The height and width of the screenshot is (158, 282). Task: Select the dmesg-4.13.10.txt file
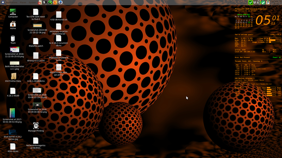[36, 55]
